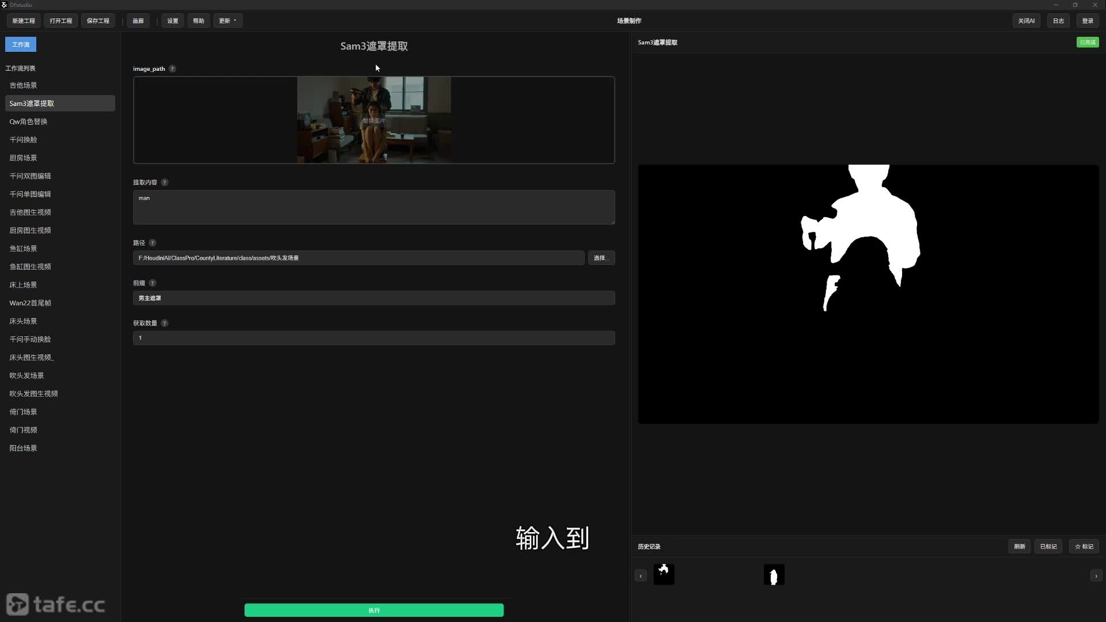Show the 已标记 filtered history
Image resolution: width=1106 pixels, height=622 pixels.
pos(1048,547)
